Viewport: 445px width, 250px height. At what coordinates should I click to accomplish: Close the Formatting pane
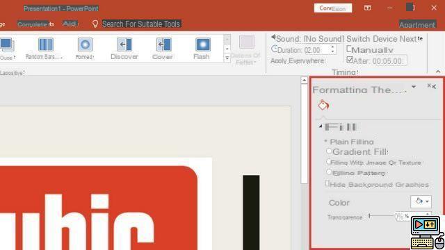(x=432, y=86)
